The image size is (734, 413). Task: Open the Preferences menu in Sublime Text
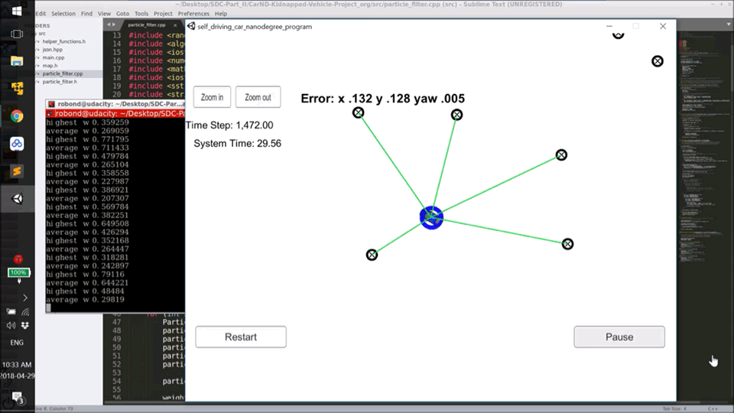[193, 14]
